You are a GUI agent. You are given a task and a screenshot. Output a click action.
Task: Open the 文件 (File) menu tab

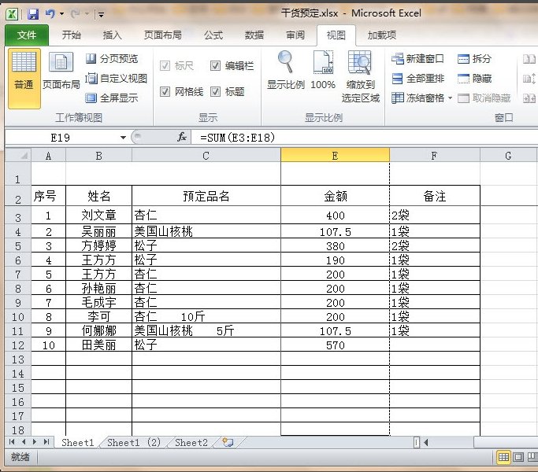point(27,35)
